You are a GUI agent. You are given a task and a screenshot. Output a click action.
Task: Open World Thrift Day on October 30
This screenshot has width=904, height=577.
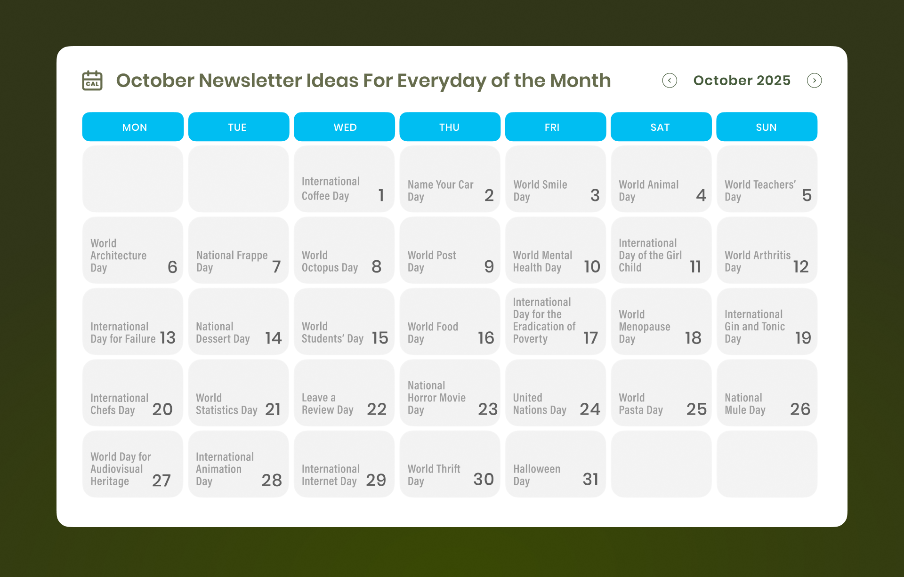pyautogui.click(x=450, y=464)
